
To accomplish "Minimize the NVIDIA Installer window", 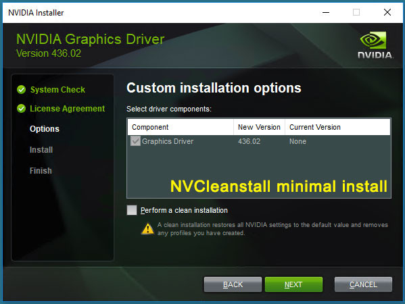I will [326, 12].
